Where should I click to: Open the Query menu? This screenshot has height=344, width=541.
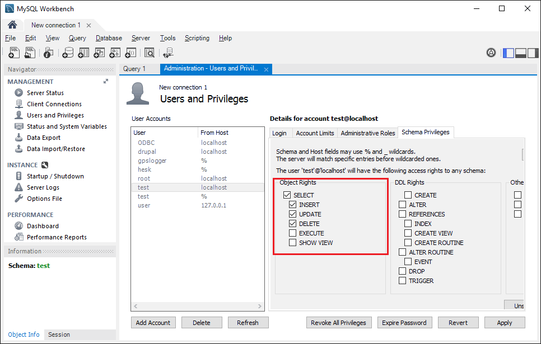tap(77, 38)
